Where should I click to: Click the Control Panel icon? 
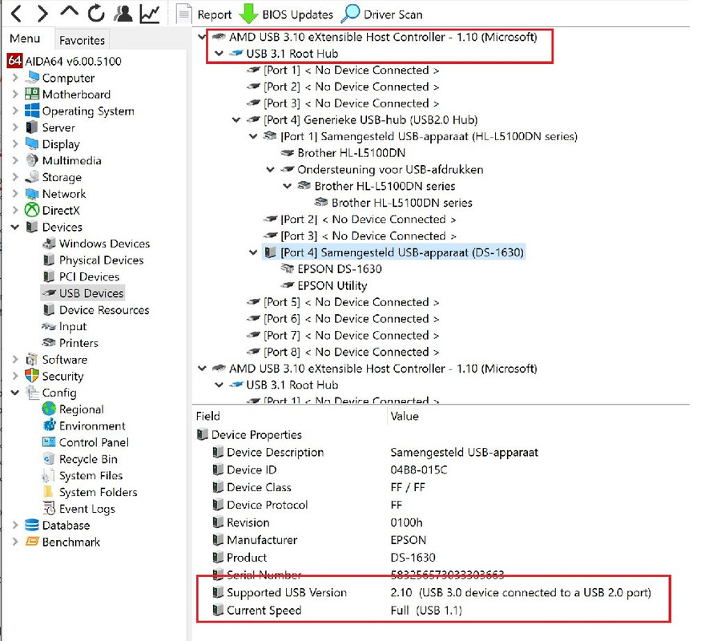pyautogui.click(x=49, y=441)
